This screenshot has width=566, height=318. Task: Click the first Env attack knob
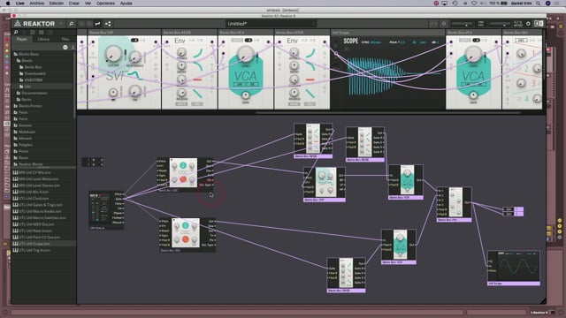(x=181, y=53)
